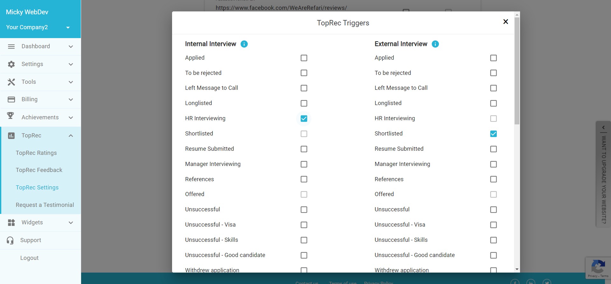Click the Logout option

pos(29,258)
